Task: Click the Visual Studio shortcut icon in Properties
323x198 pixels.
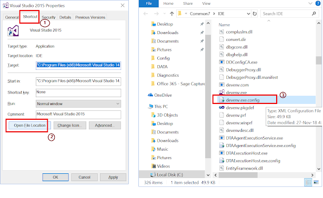Action: coord(13,31)
